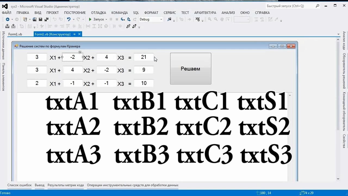Click the form icon left of its title
348x196 pixels.
[x=16, y=46]
